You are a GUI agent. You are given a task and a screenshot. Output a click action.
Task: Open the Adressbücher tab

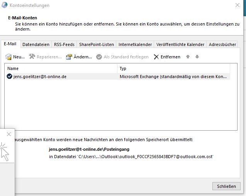222,44
